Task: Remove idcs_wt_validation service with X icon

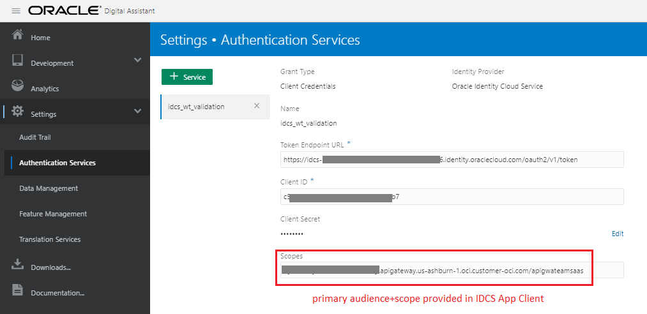Action: coord(257,106)
